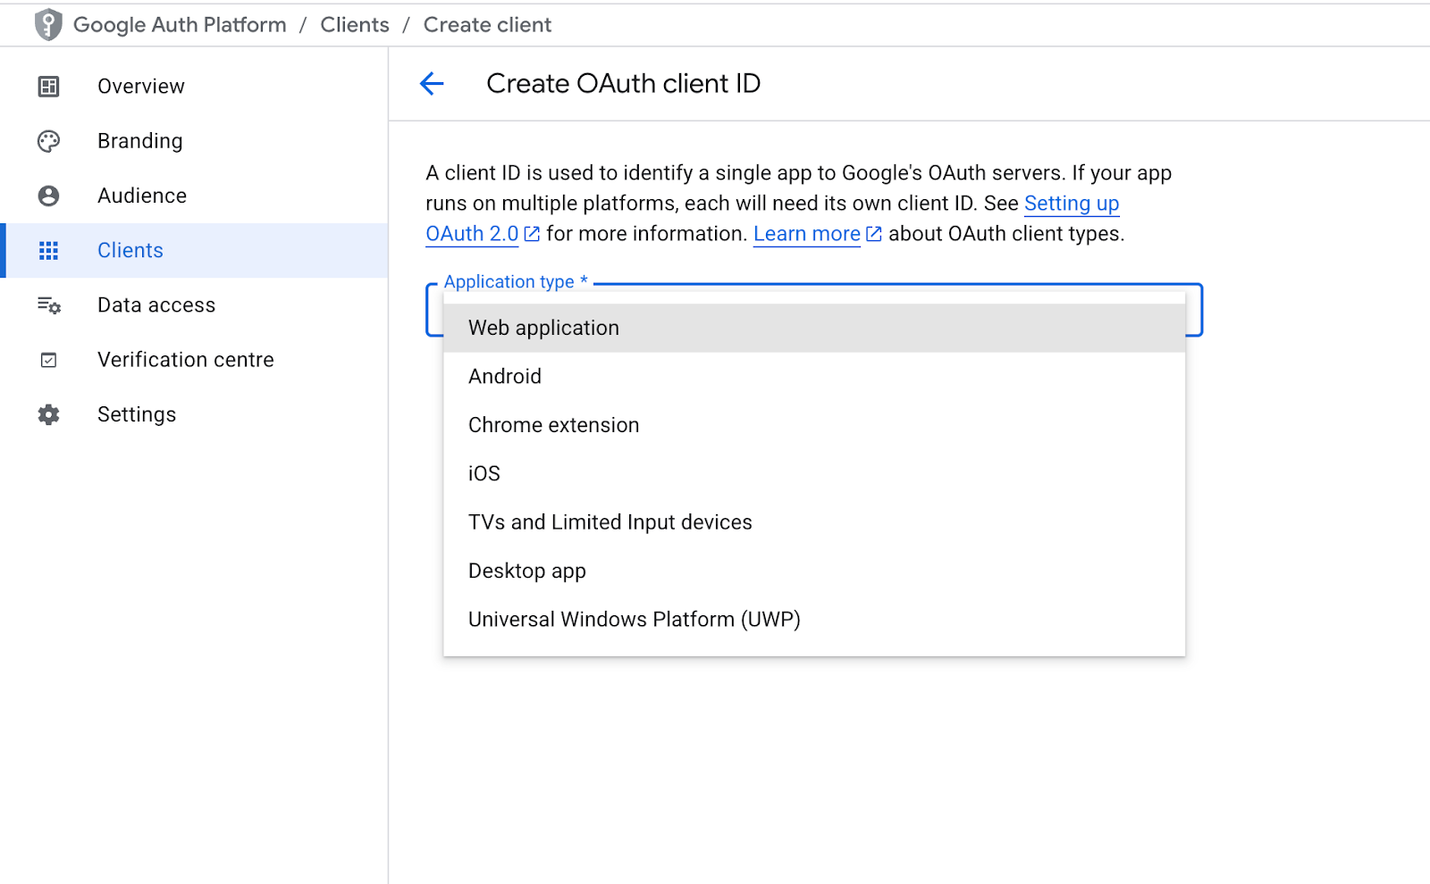The image size is (1430, 884).
Task: Click the blue back arrow
Action: (432, 83)
